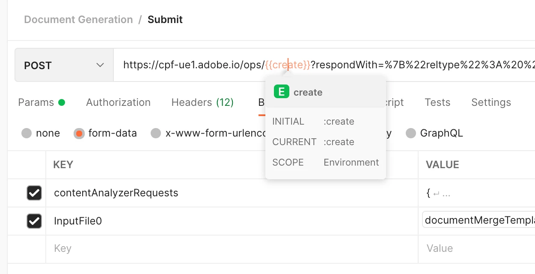
Task: Open the Authorization tab
Action: pos(118,102)
